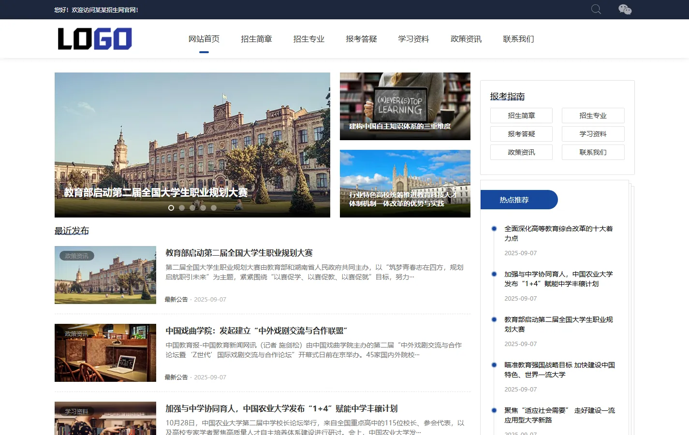Image resolution: width=689 pixels, height=435 pixels.
Task: Click 最新公告 under the 职业规划大赛 article
Action: [x=176, y=300]
